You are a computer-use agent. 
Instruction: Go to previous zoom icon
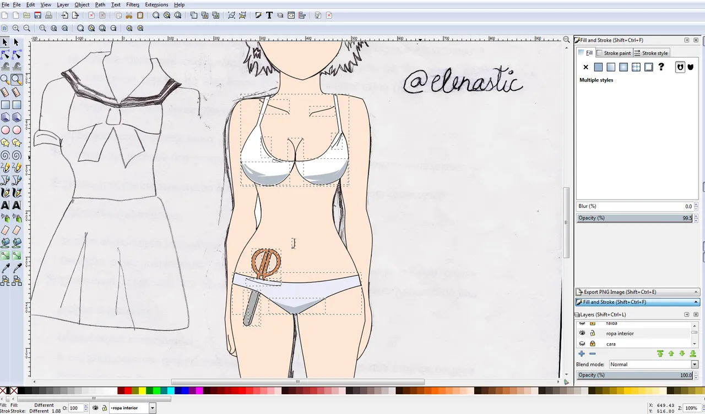(x=129, y=28)
